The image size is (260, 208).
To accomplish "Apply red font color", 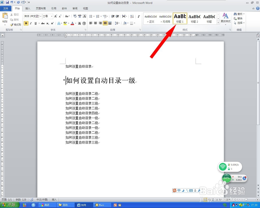I will click(72, 23).
